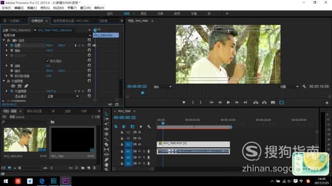Show more workspaces with double chevron
The image size is (332, 186).
(227, 14)
